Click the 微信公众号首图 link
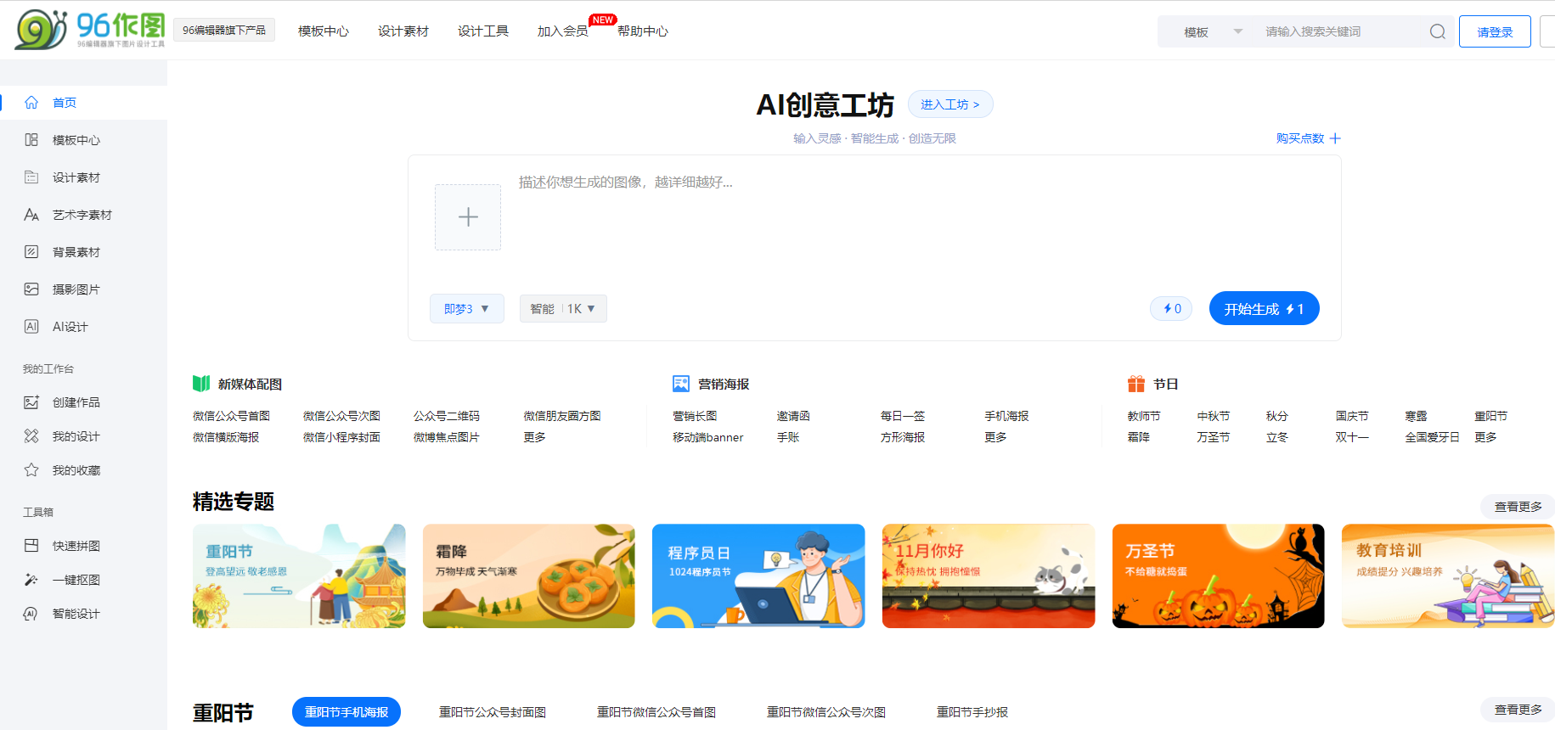Screen dimensions: 1555x730 [x=231, y=416]
